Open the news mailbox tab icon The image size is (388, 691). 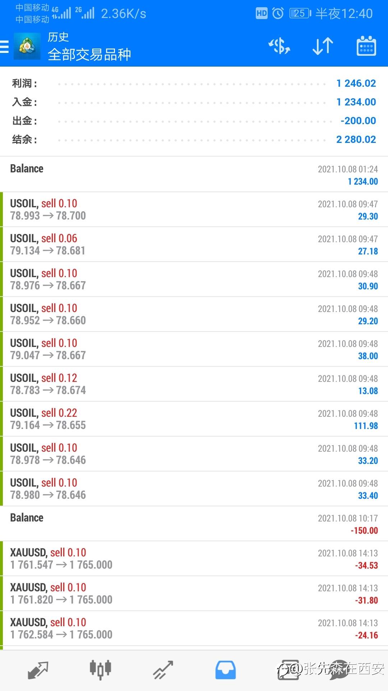288,670
